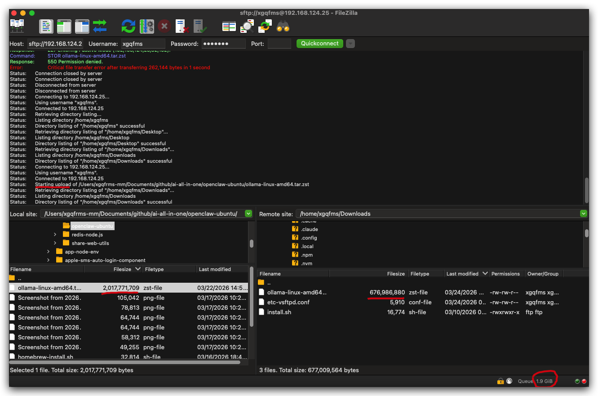Click the refresh file lists icon
Viewport: 598px width, 396px height.
coord(128,26)
